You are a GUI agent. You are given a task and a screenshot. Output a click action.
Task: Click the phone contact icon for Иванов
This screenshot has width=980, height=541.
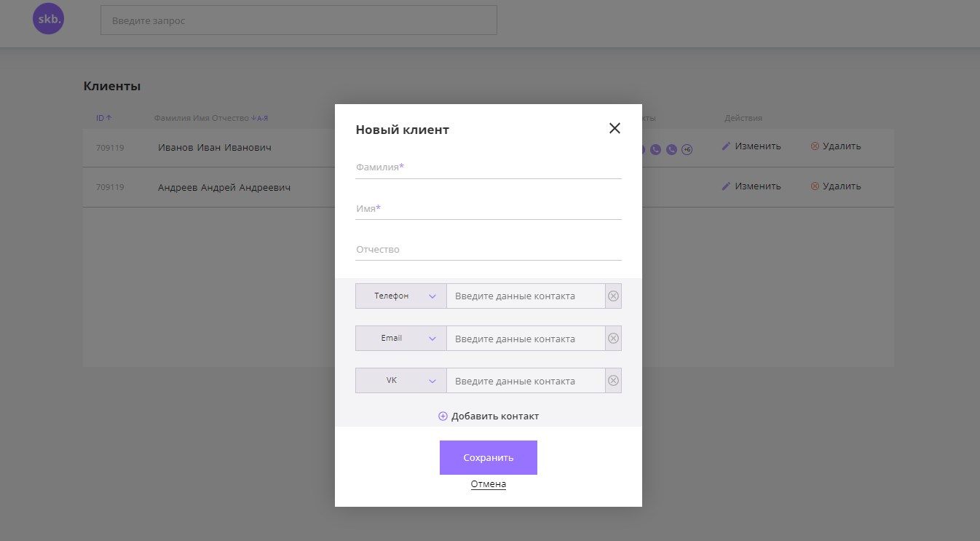tap(656, 149)
